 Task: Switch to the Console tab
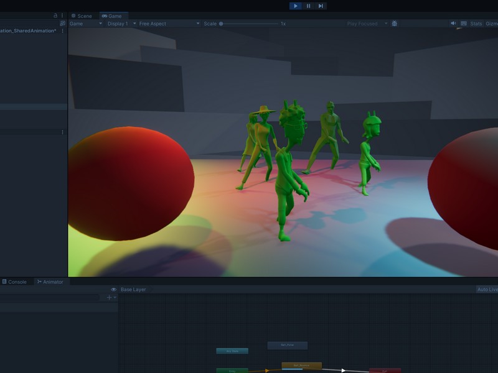coord(17,281)
